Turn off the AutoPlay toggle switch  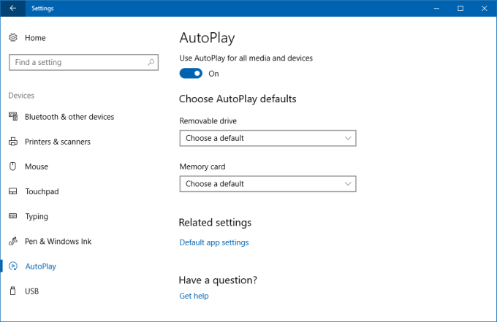191,74
